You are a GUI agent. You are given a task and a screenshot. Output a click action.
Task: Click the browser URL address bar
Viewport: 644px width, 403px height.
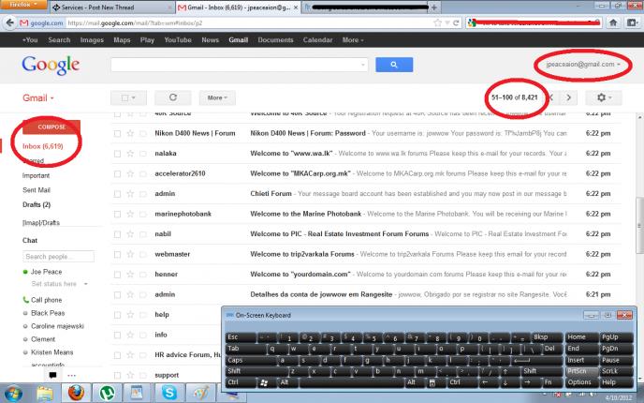pos(248,23)
